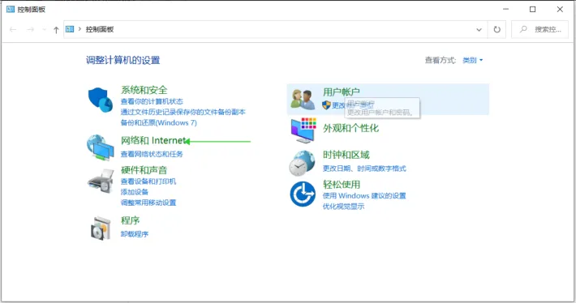576x303 pixels.
Task: Open the 程序 disc box icon
Action: [x=101, y=228]
